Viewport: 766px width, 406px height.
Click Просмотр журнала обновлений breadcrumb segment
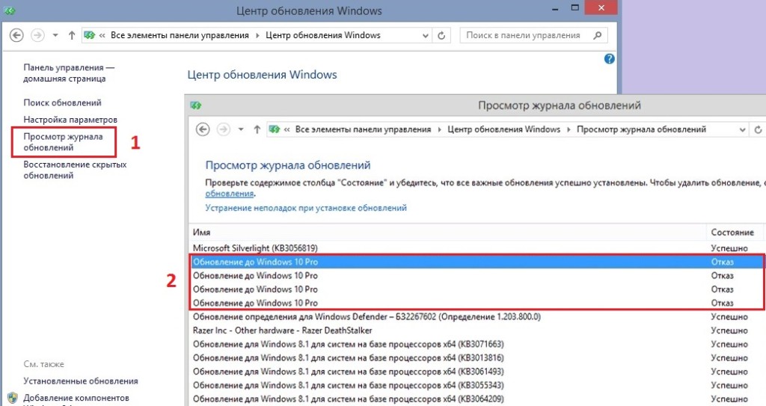pos(641,129)
